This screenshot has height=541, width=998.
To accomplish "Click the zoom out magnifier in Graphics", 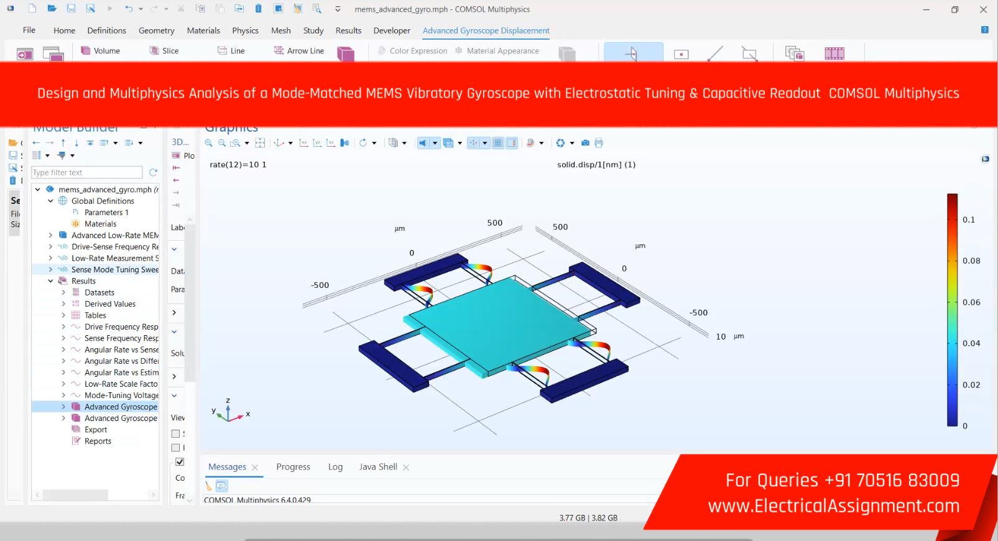I will pos(222,143).
